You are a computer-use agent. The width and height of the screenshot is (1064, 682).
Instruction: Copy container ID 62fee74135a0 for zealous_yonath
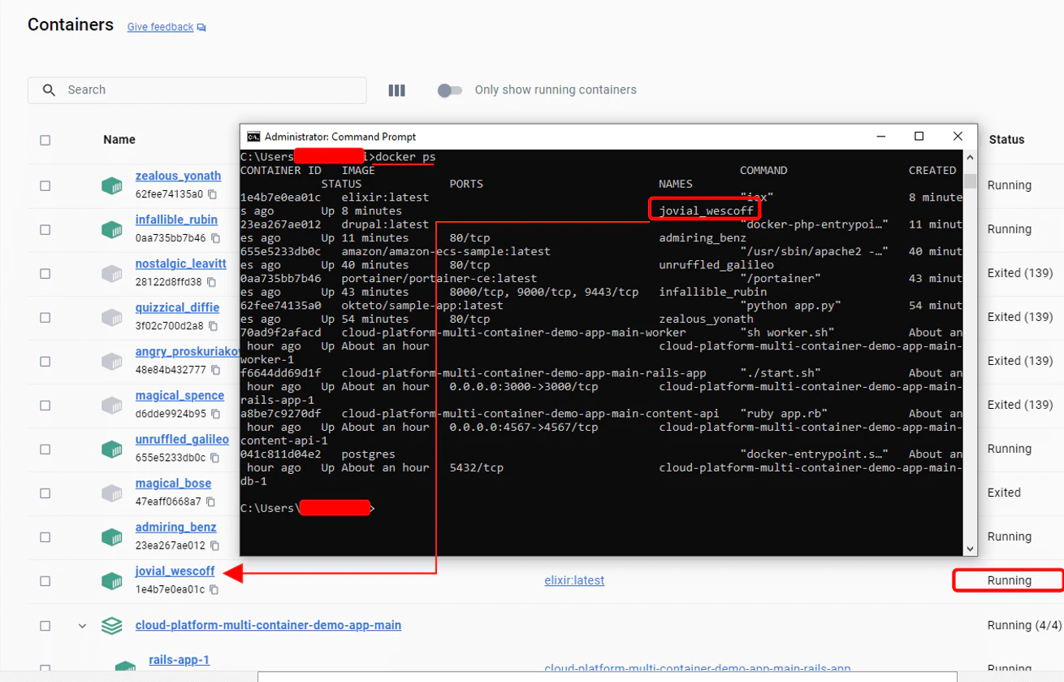tap(210, 196)
